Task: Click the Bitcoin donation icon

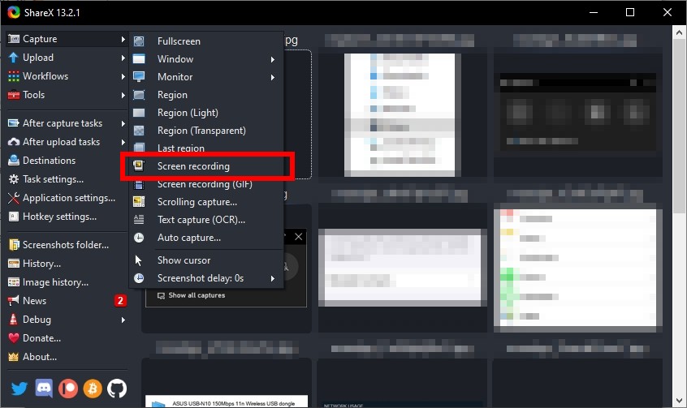Action: 93,389
